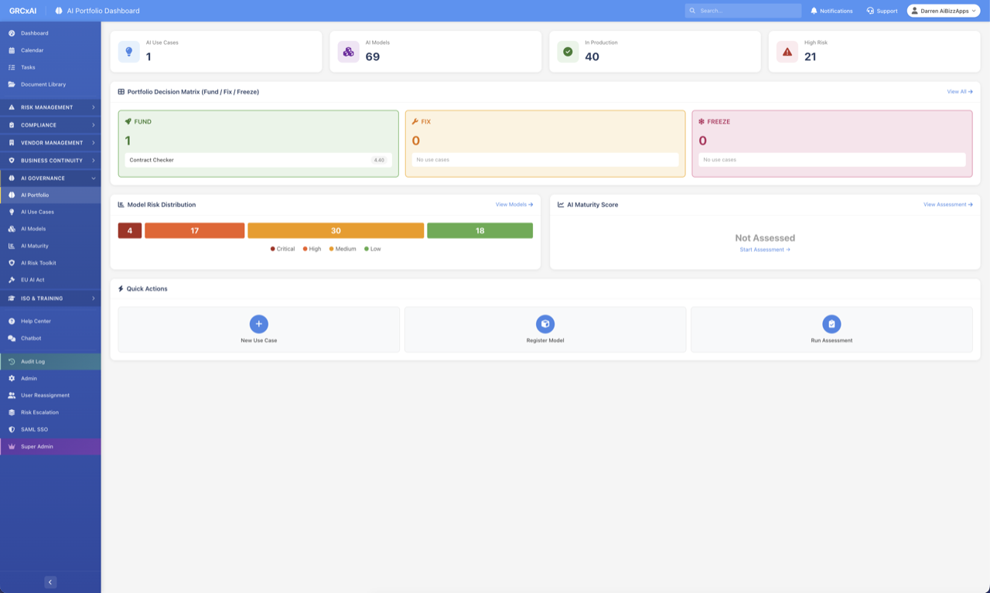Viewport: 990px width, 593px height.
Task: Open the AI Risk Toolkit page
Action: (x=38, y=263)
